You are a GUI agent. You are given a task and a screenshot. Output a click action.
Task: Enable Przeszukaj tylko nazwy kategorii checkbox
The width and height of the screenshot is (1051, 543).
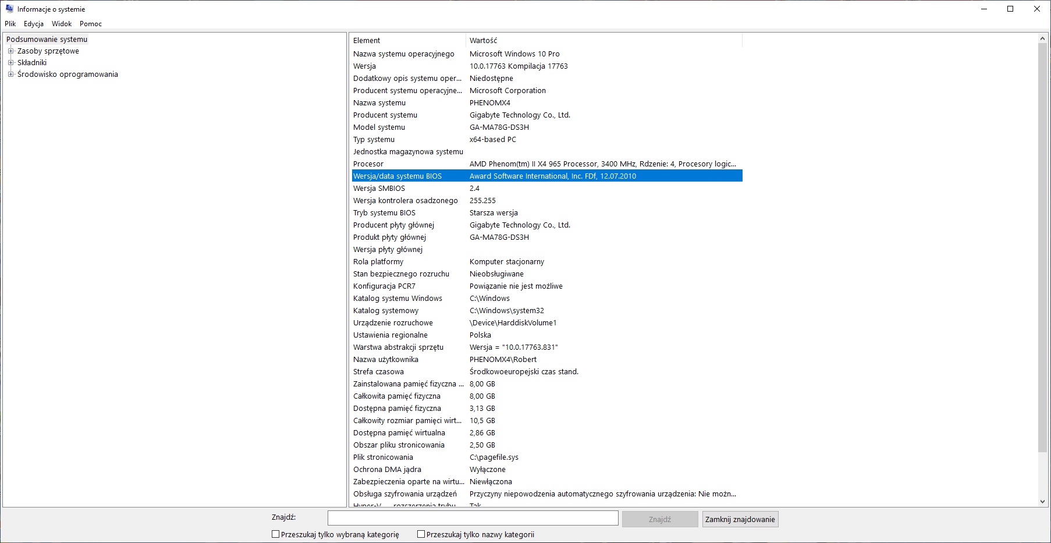421,534
